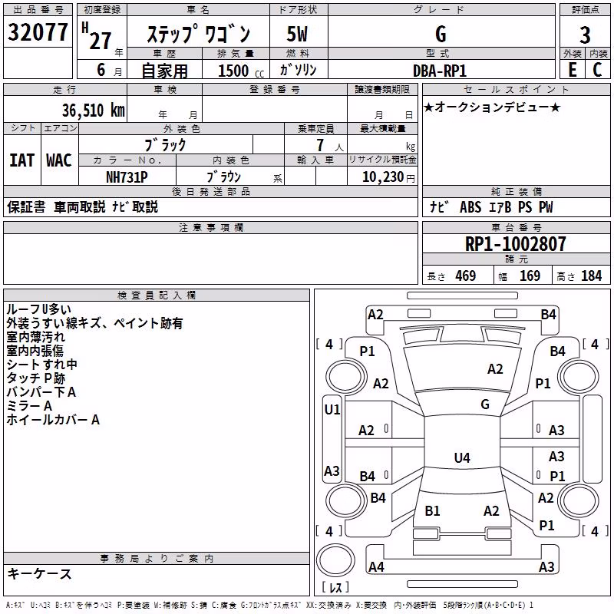This screenshot has height=614, width=614.
Task: Select the note タッチP跡
Action: tap(35, 378)
